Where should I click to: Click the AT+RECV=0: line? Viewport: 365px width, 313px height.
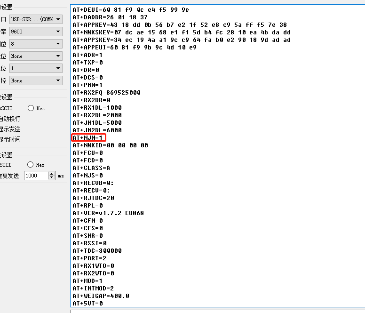point(91,191)
